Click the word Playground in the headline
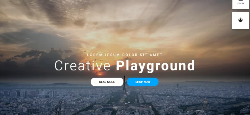 [x=155, y=66]
